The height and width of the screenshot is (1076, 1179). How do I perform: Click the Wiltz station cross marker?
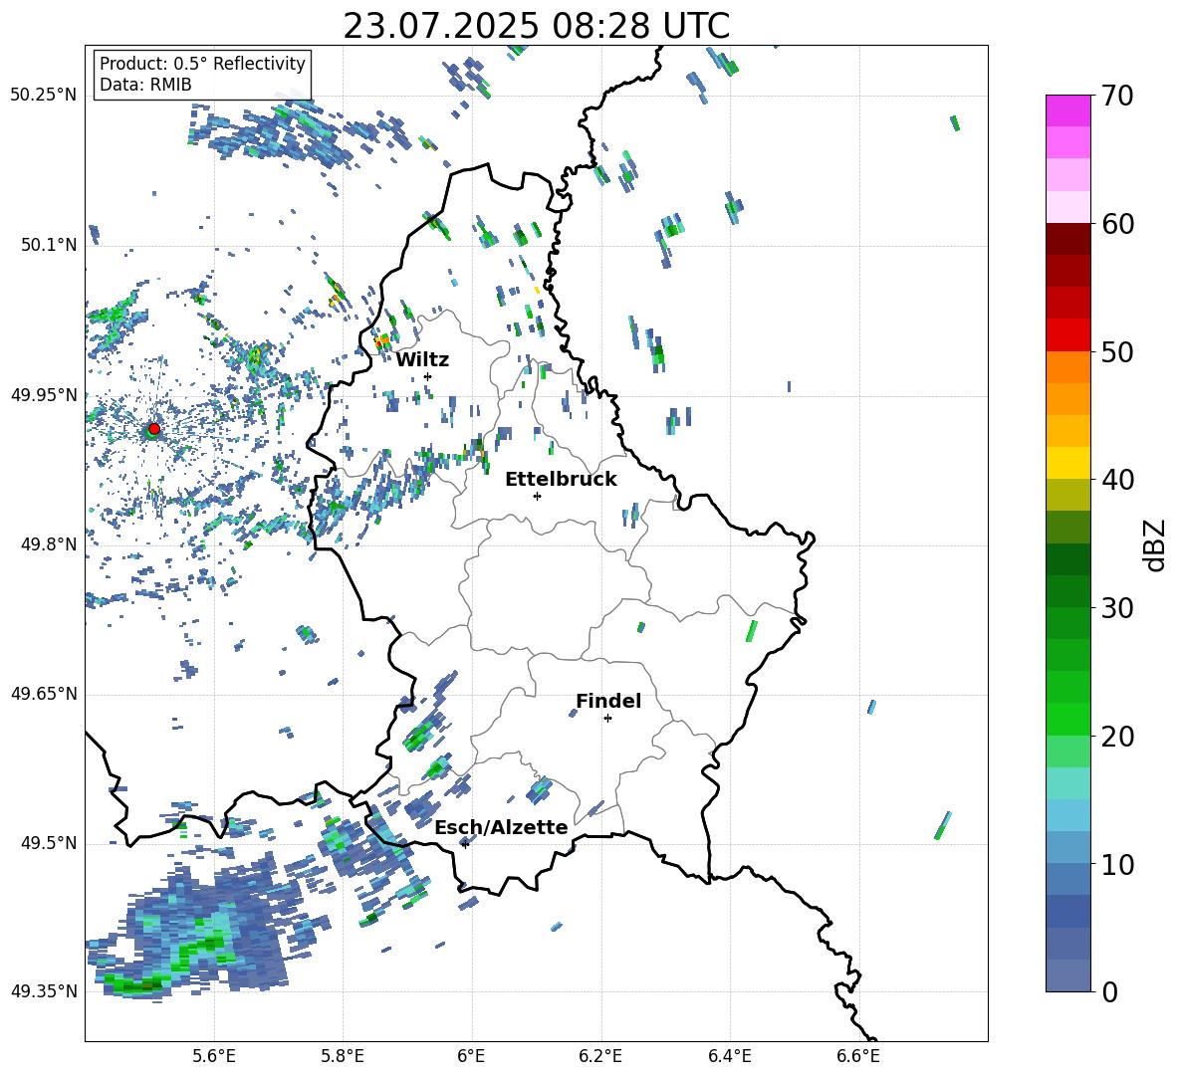tap(428, 376)
